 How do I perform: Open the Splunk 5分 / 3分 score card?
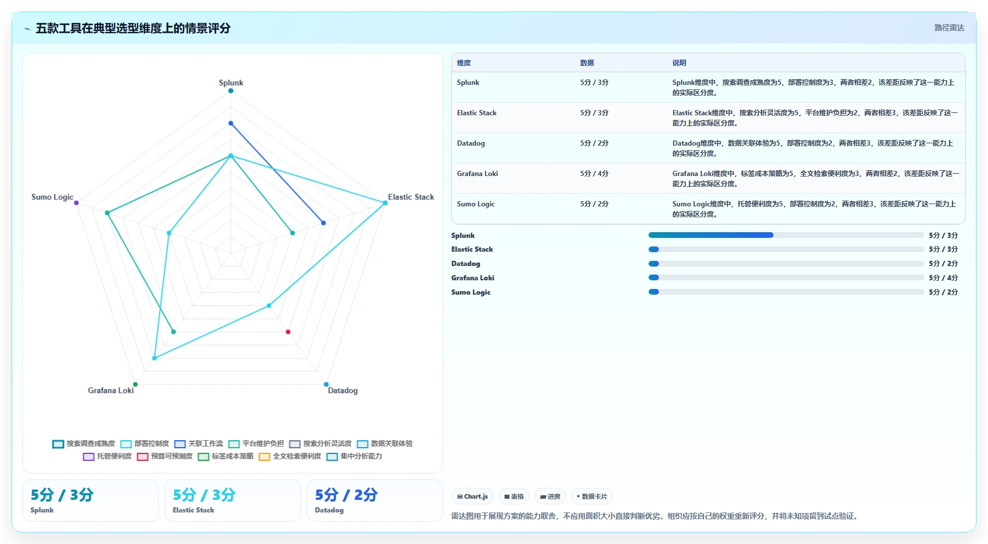(x=91, y=500)
